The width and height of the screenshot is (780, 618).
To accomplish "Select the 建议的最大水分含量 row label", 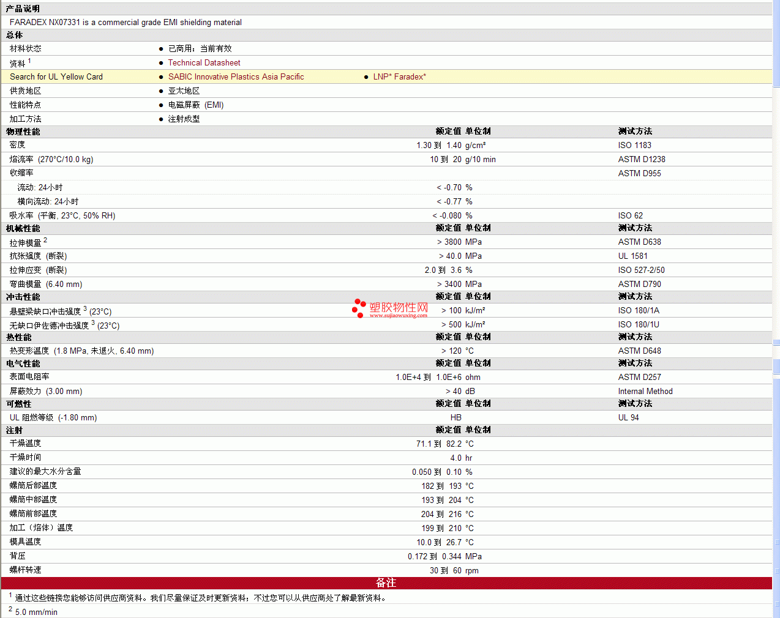I will click(45, 472).
